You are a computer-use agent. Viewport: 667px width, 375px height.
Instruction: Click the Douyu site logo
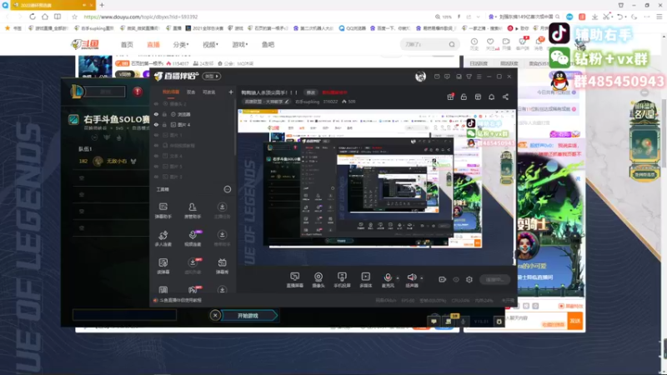click(86, 44)
